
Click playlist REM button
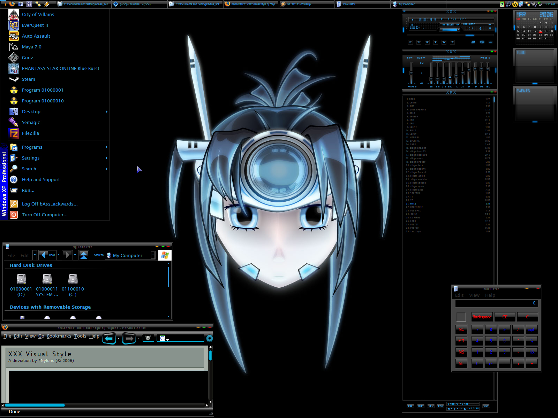pos(421,406)
